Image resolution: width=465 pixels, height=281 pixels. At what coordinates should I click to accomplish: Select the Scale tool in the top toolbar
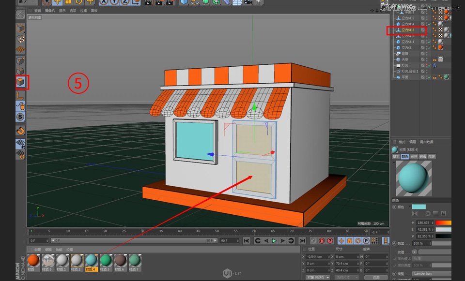67,3
